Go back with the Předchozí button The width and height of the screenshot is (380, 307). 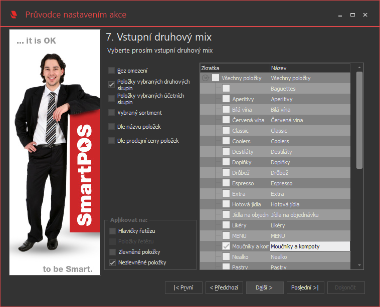pos(224,287)
